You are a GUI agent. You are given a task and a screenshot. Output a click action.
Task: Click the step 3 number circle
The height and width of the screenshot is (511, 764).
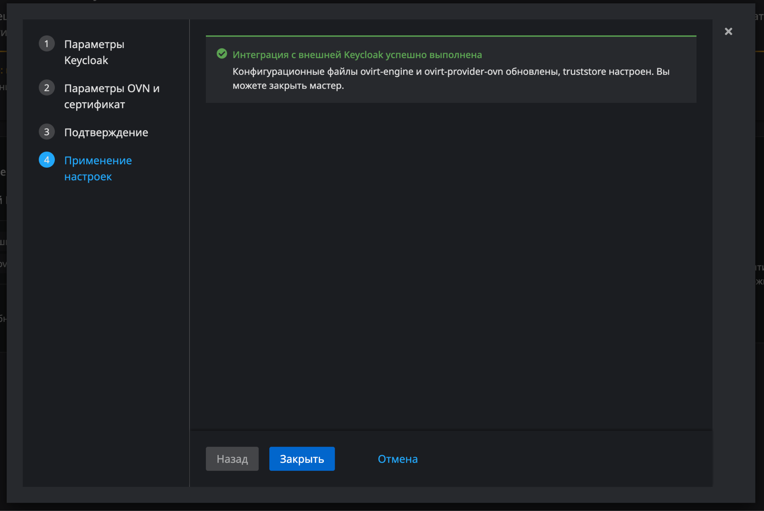tap(47, 132)
